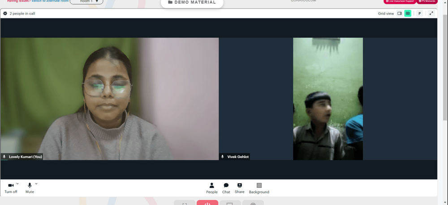
Task: Open PS Moments button
Action: click(x=427, y=1)
